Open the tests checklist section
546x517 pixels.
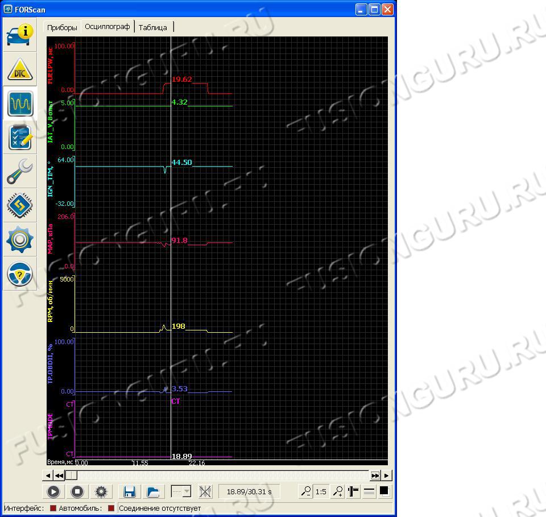pyautogui.click(x=20, y=138)
